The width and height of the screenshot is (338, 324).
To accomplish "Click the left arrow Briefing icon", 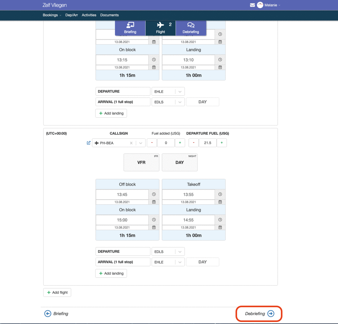I will (x=48, y=314).
